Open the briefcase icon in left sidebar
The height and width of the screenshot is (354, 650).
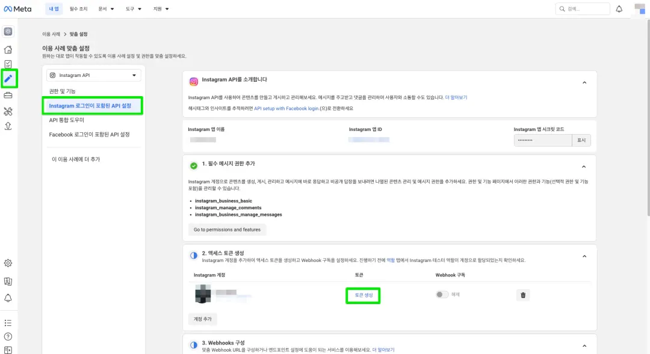tap(8, 95)
